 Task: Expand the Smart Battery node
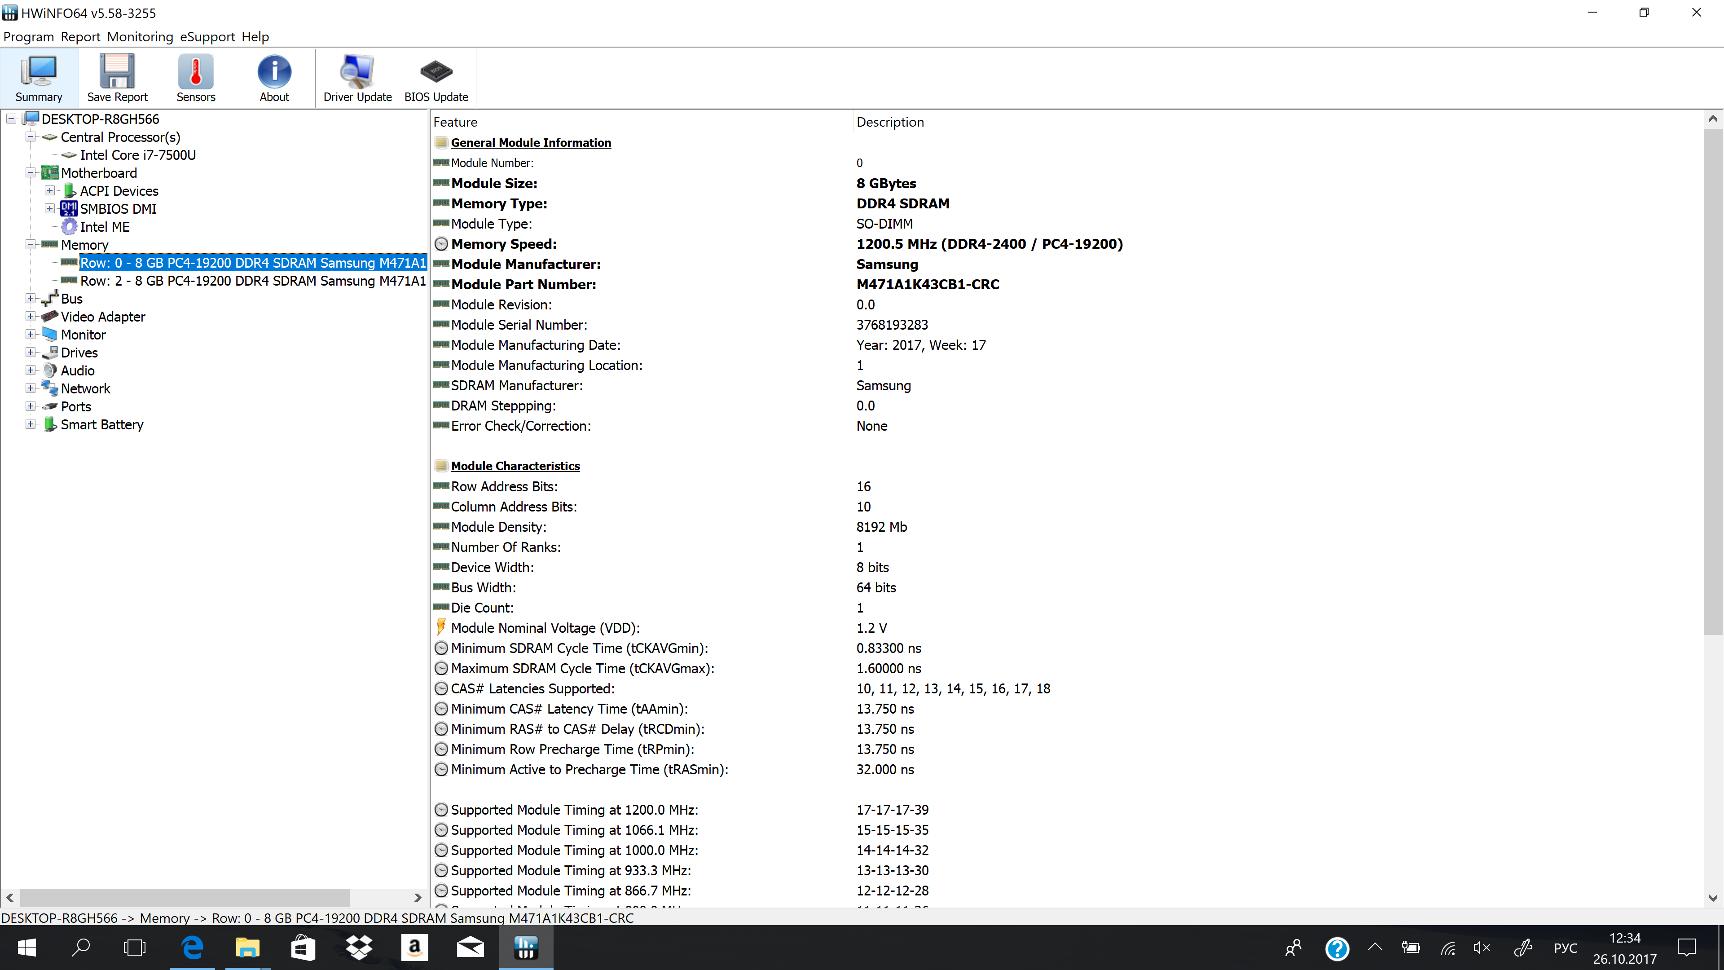(x=30, y=424)
